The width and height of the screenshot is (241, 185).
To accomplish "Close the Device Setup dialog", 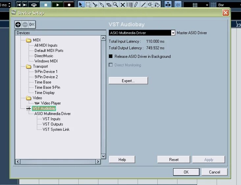I will pos(226,12).
